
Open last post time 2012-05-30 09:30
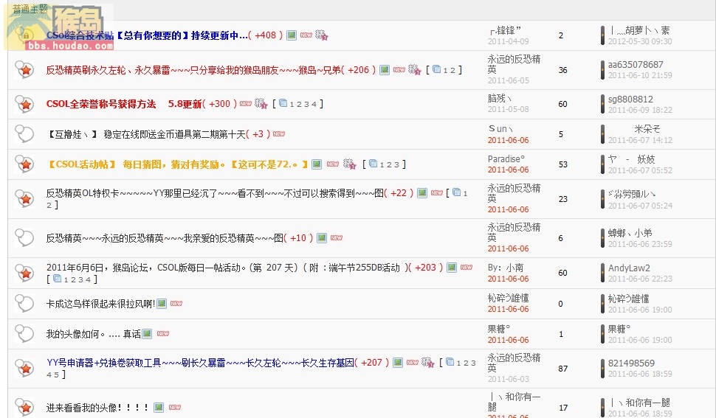[x=640, y=41]
